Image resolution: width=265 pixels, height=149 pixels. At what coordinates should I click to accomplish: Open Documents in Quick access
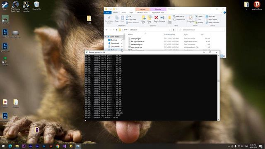115,46
